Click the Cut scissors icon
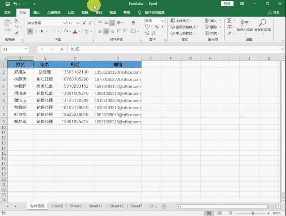 pos(17,21)
